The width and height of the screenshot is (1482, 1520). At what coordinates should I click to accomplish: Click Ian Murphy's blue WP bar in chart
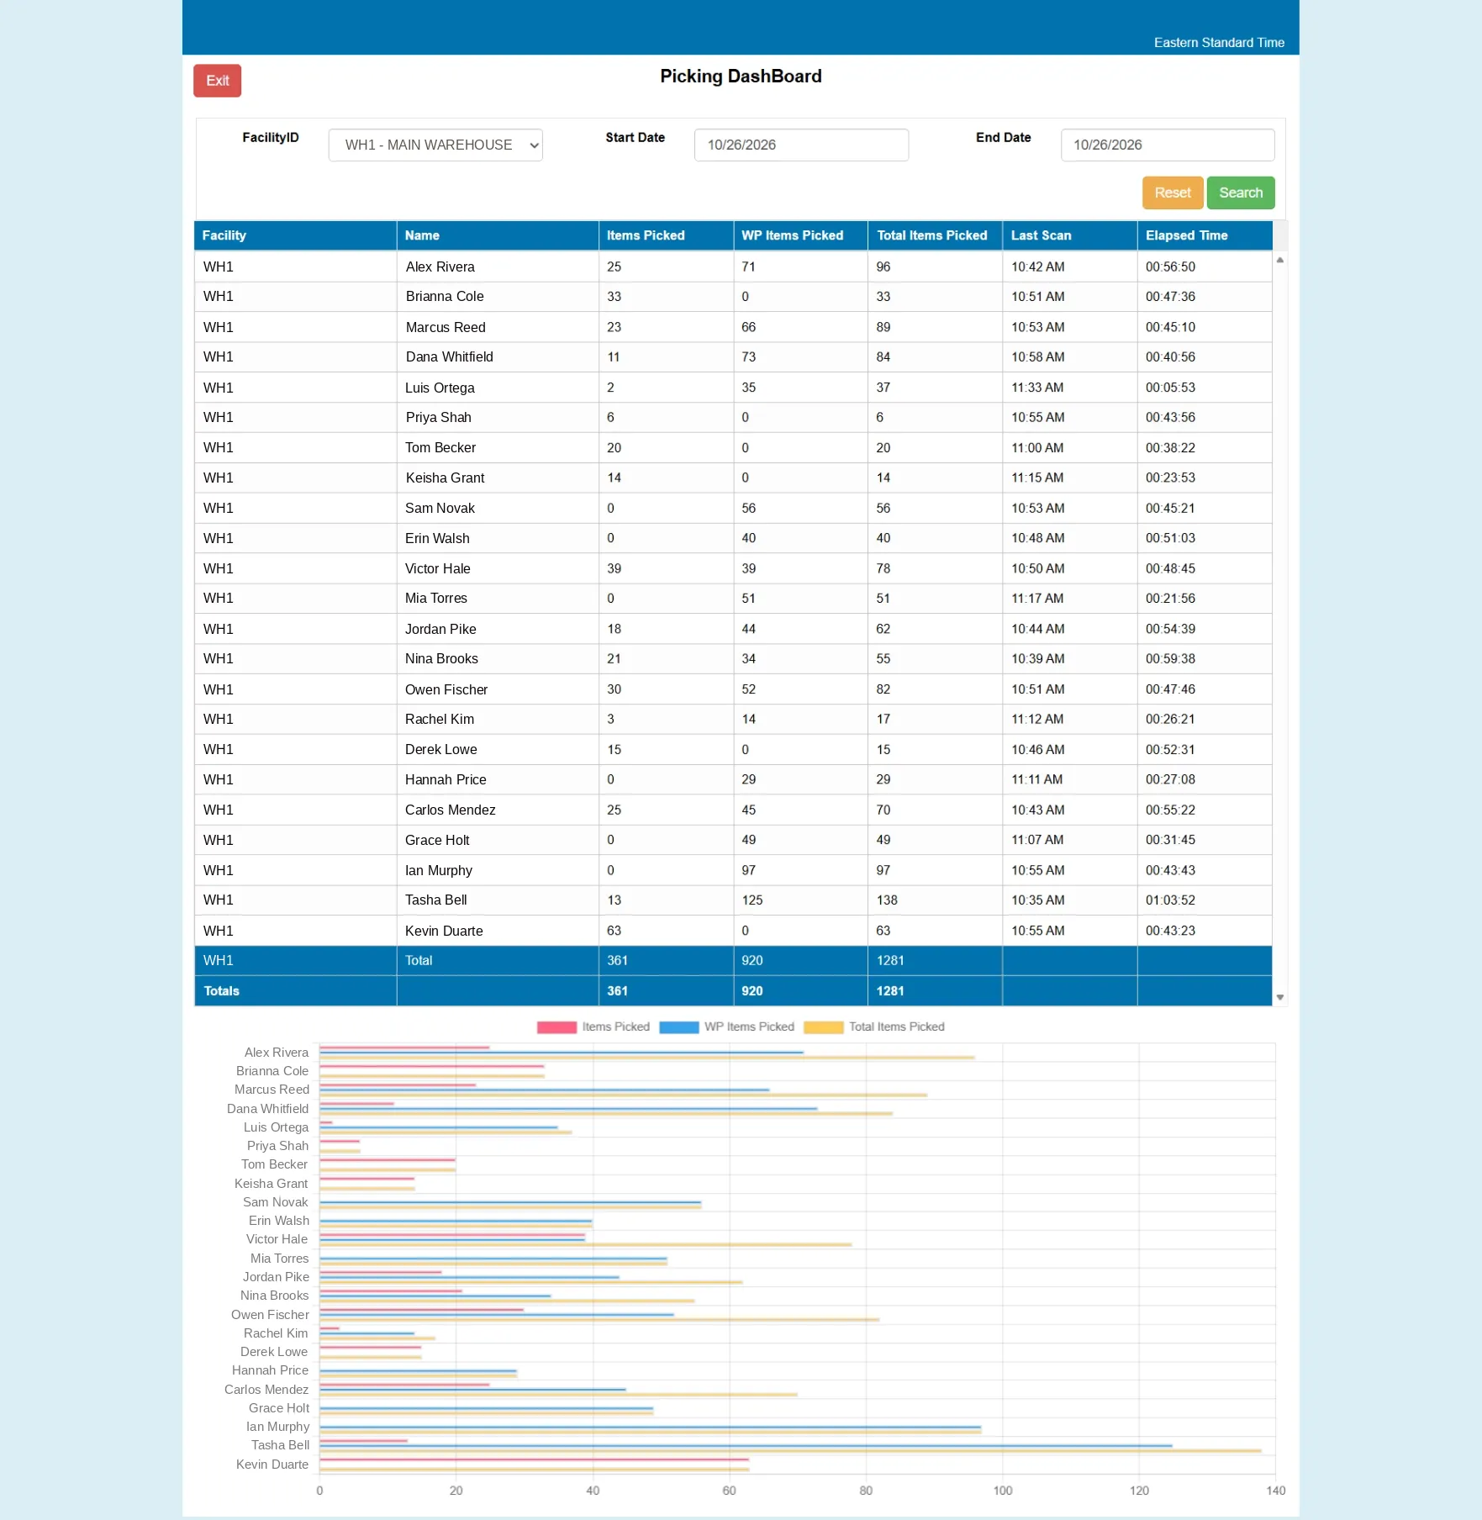[x=650, y=1427]
